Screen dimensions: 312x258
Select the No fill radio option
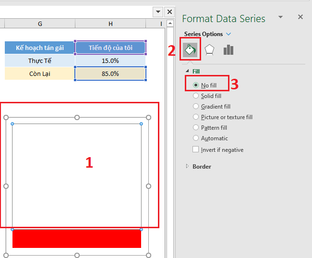(196, 85)
